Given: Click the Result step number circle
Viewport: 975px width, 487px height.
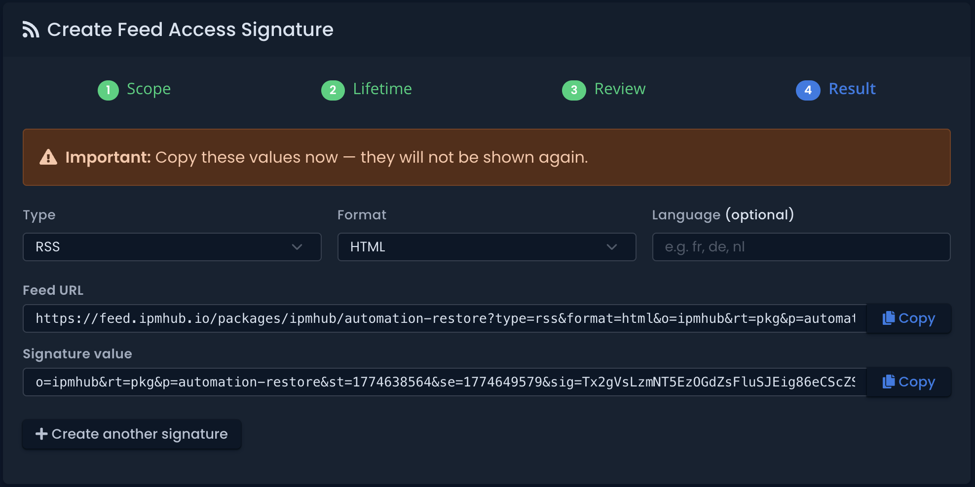Looking at the screenshot, I should point(808,90).
